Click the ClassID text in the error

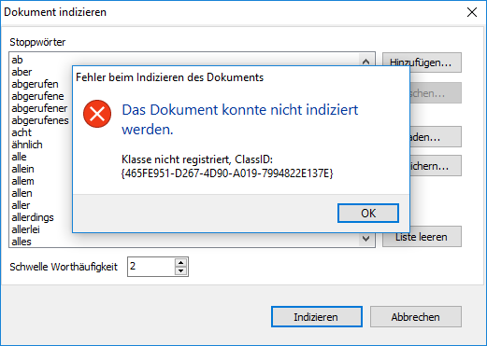[227, 166]
